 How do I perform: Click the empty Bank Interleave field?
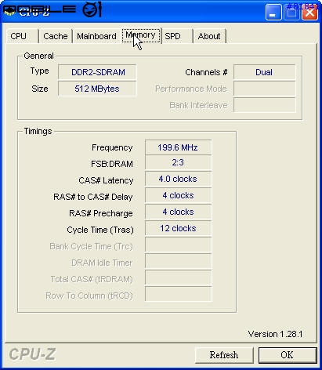(x=264, y=105)
